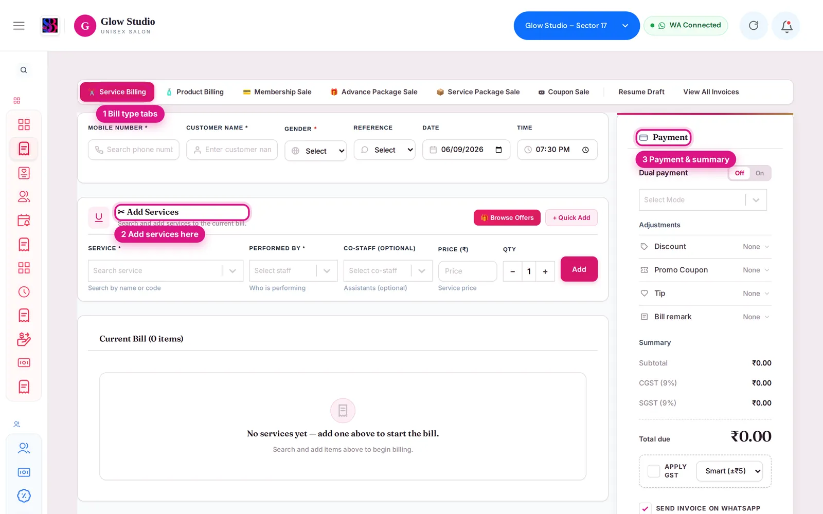Click the Customer Name input field
Viewport: 823px width, 514px height.
(232, 150)
